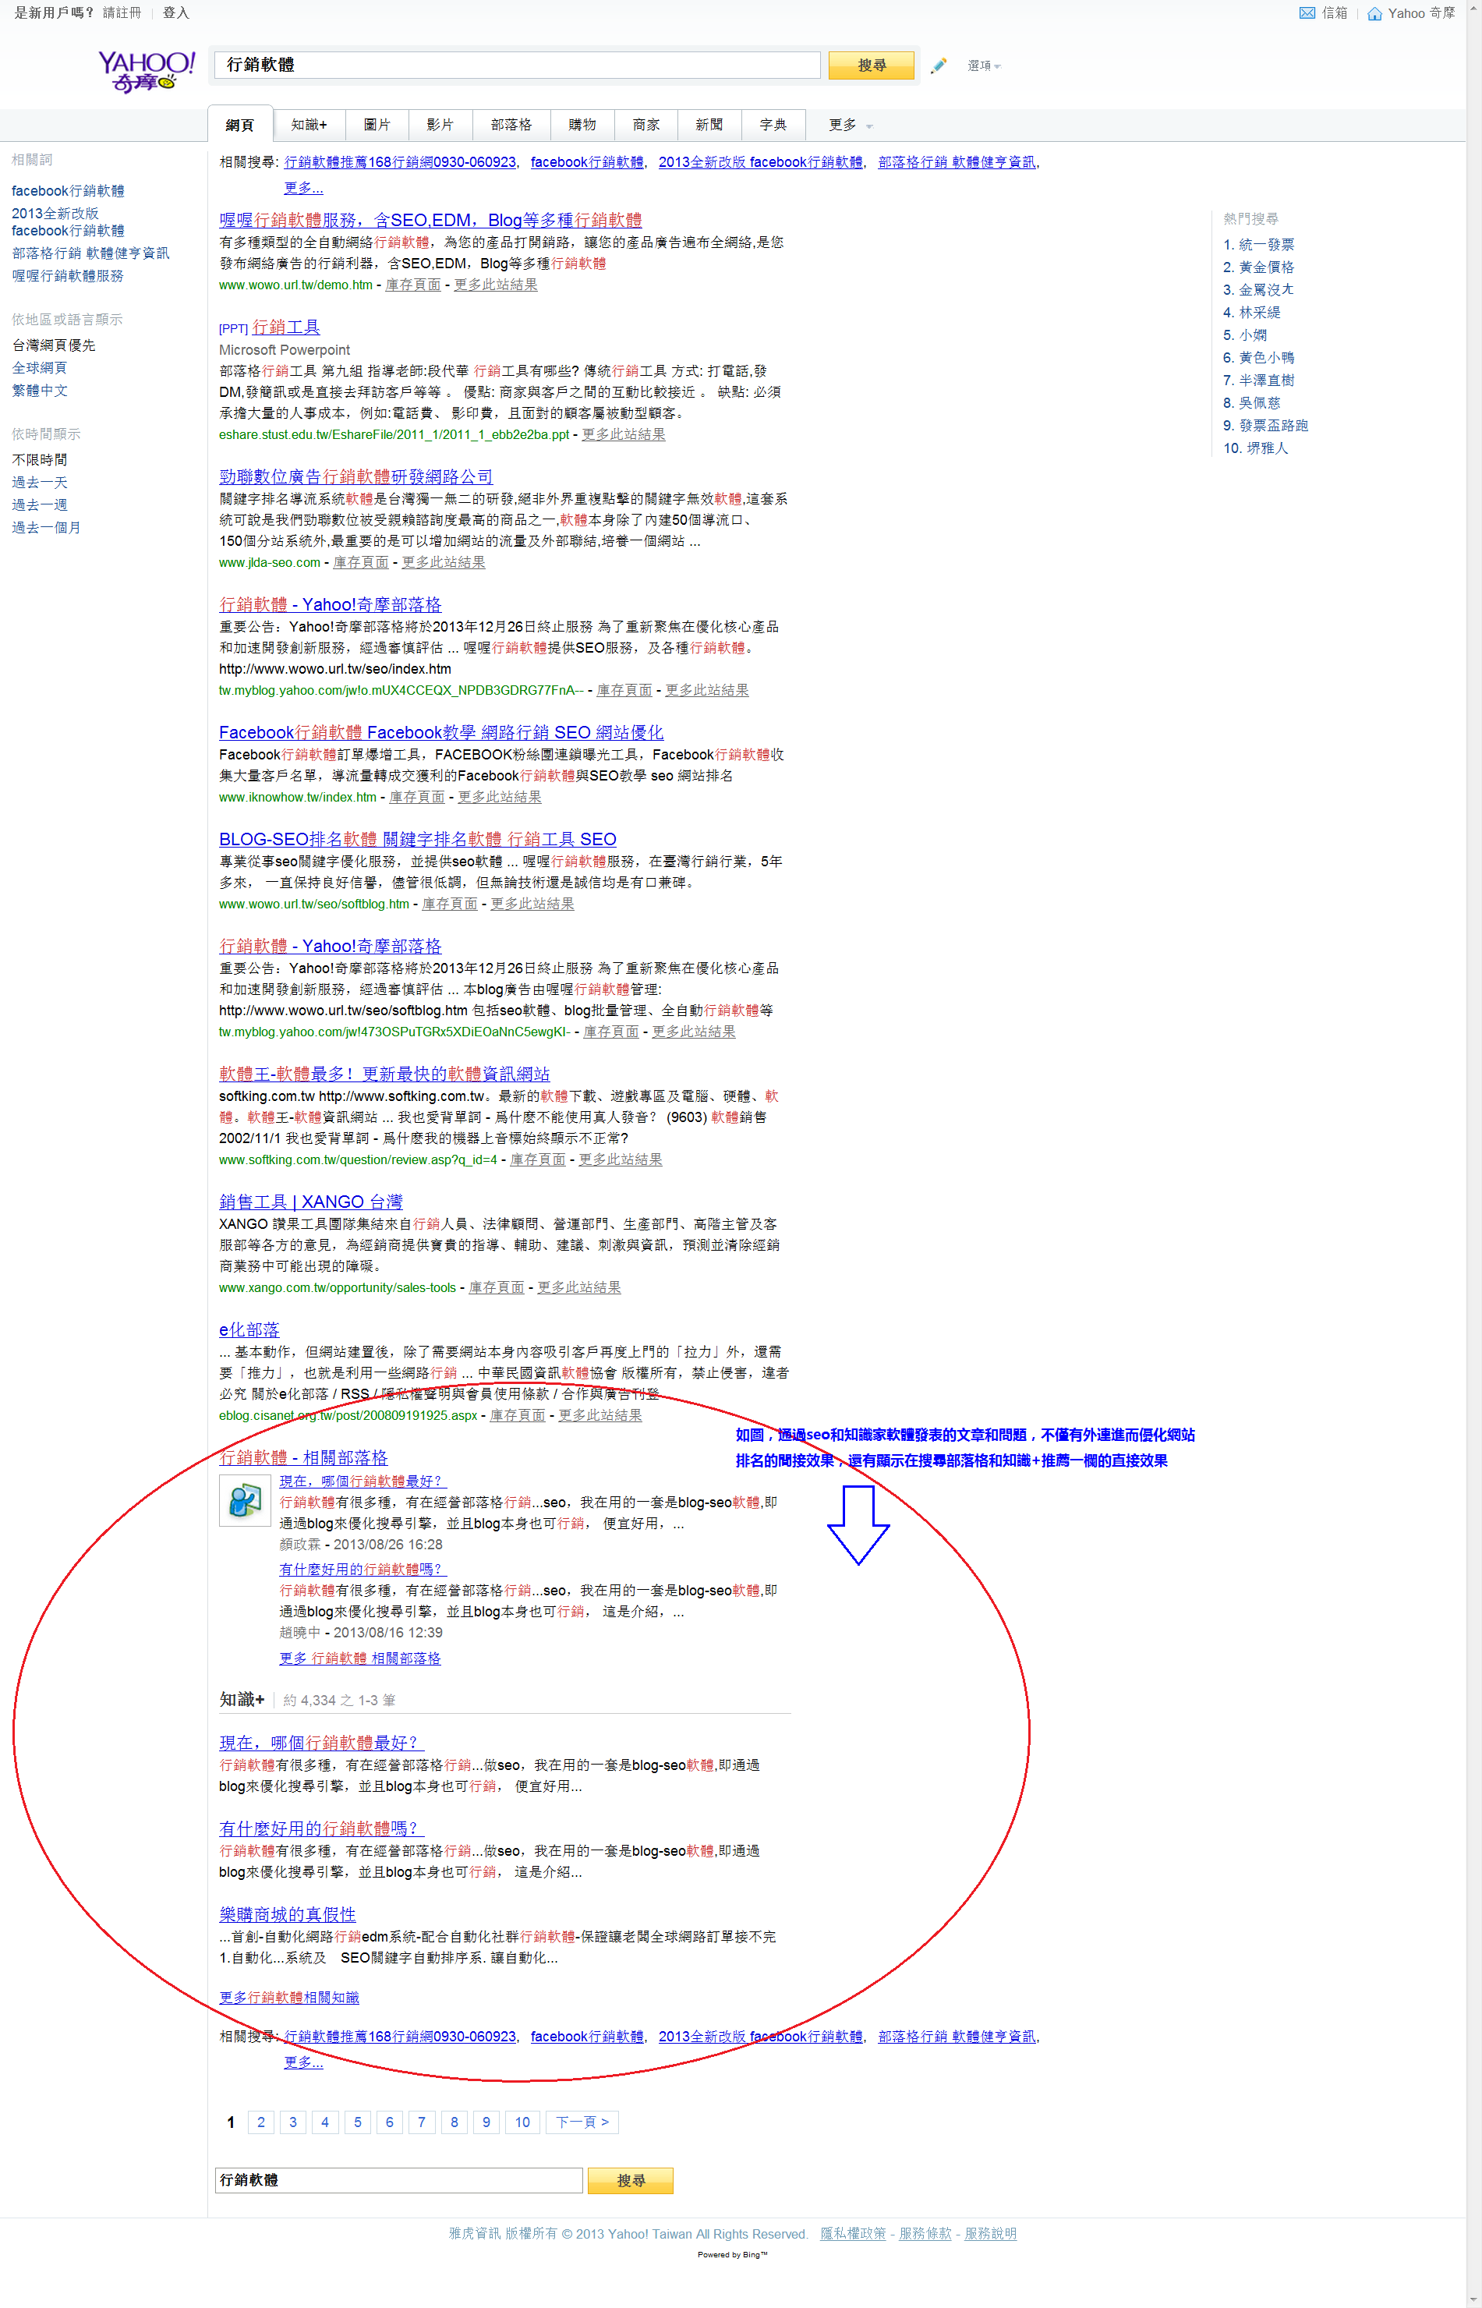
Task: Go to the next page with 下一頁
Action: pos(582,2122)
